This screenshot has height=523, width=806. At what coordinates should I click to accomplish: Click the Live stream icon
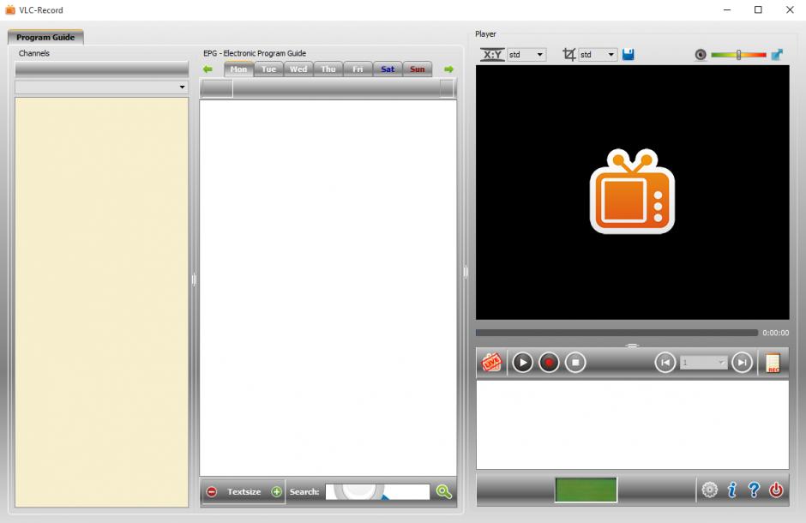click(x=491, y=363)
